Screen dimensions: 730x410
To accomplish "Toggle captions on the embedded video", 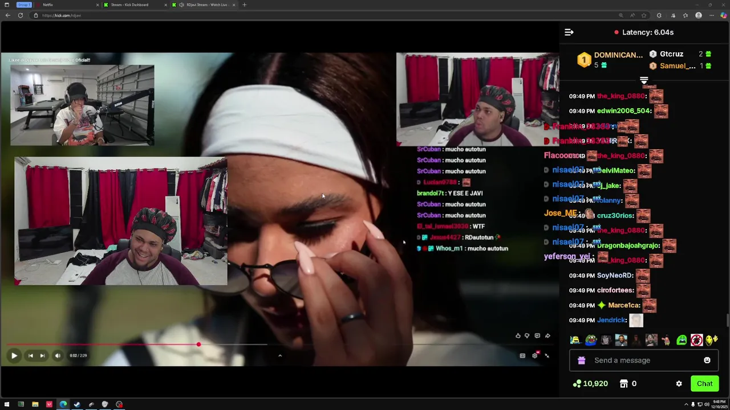I will point(522,355).
